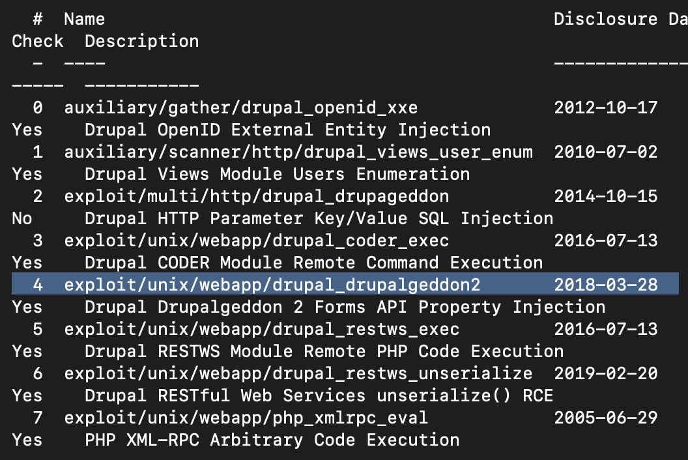Click 'Drupal CODER Module Remote Command Execution' text
Viewport: 688px width, 460px height.
(313, 263)
